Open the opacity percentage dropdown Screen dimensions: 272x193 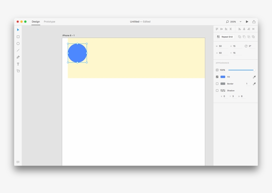(222, 70)
